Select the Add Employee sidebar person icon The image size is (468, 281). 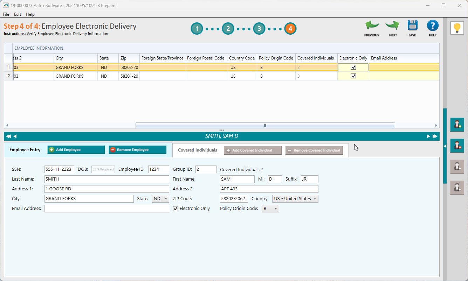click(457, 125)
